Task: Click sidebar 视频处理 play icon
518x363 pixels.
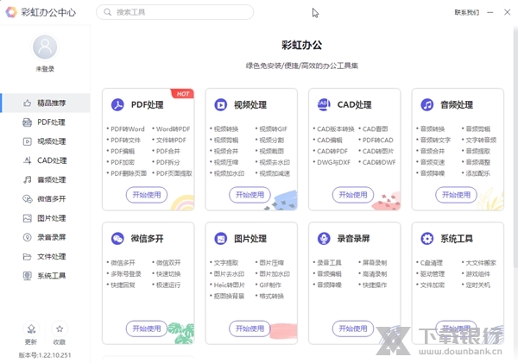Action: (x=27, y=141)
